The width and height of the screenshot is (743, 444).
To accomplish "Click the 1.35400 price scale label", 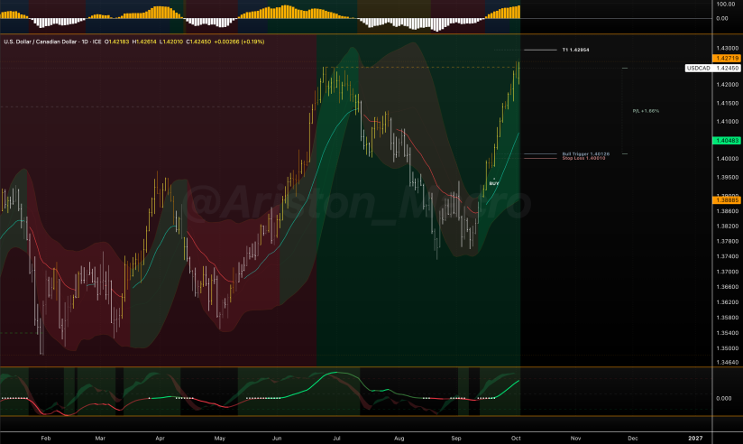I will (x=728, y=333).
